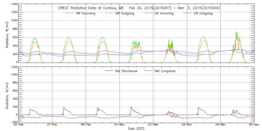This screenshot has width=262, height=131.
Task: Click the 28-Feb date on x-axis
Action: [86, 125]
